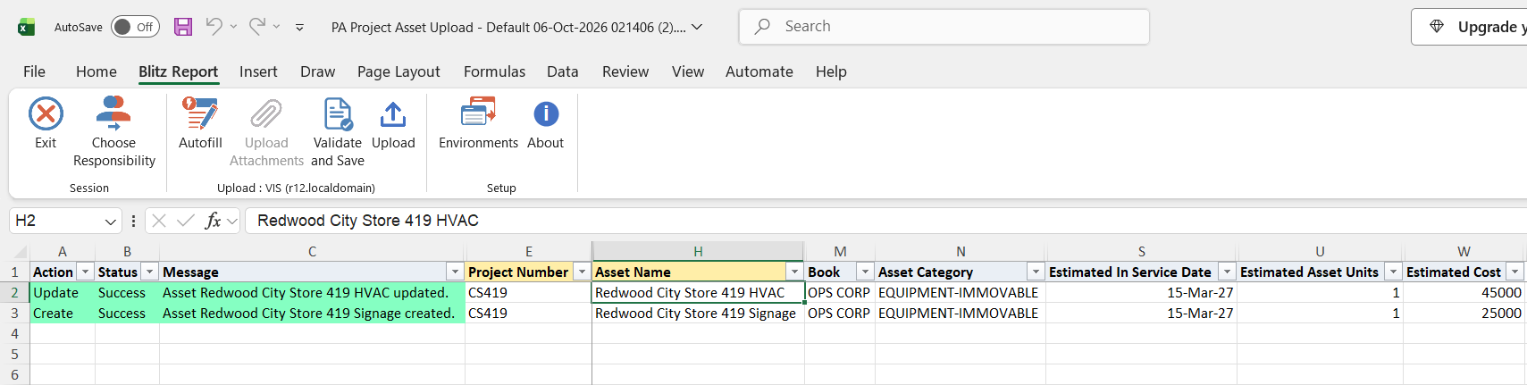The width and height of the screenshot is (1527, 385).
Task: Switch to the Home tab
Action: click(x=96, y=71)
